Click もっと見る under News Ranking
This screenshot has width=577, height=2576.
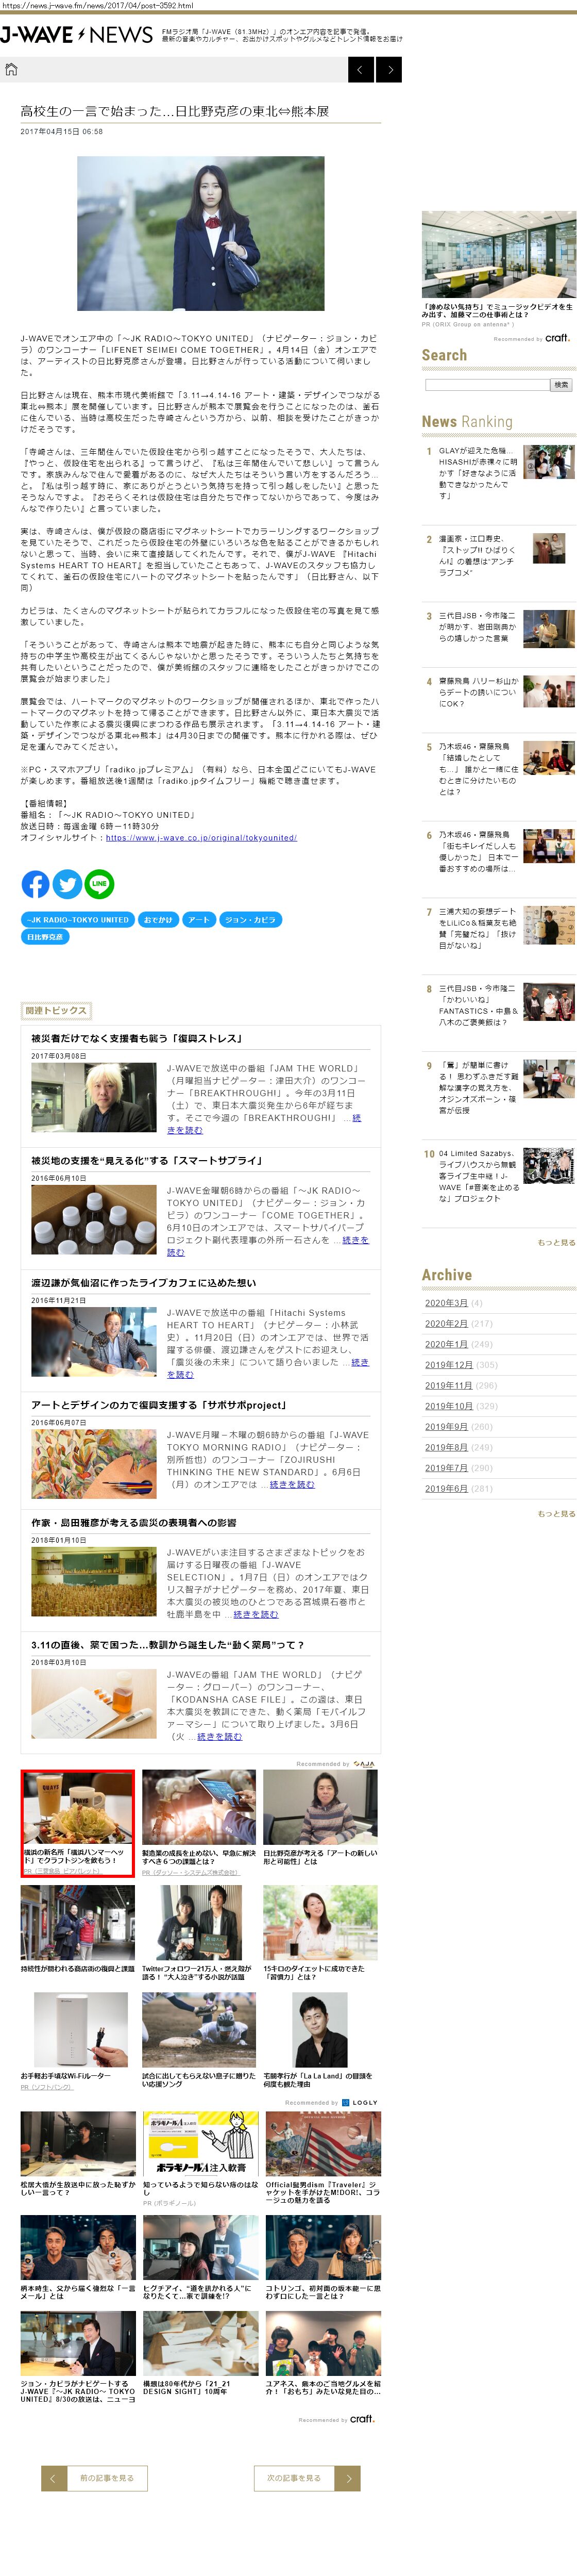[x=556, y=1243]
